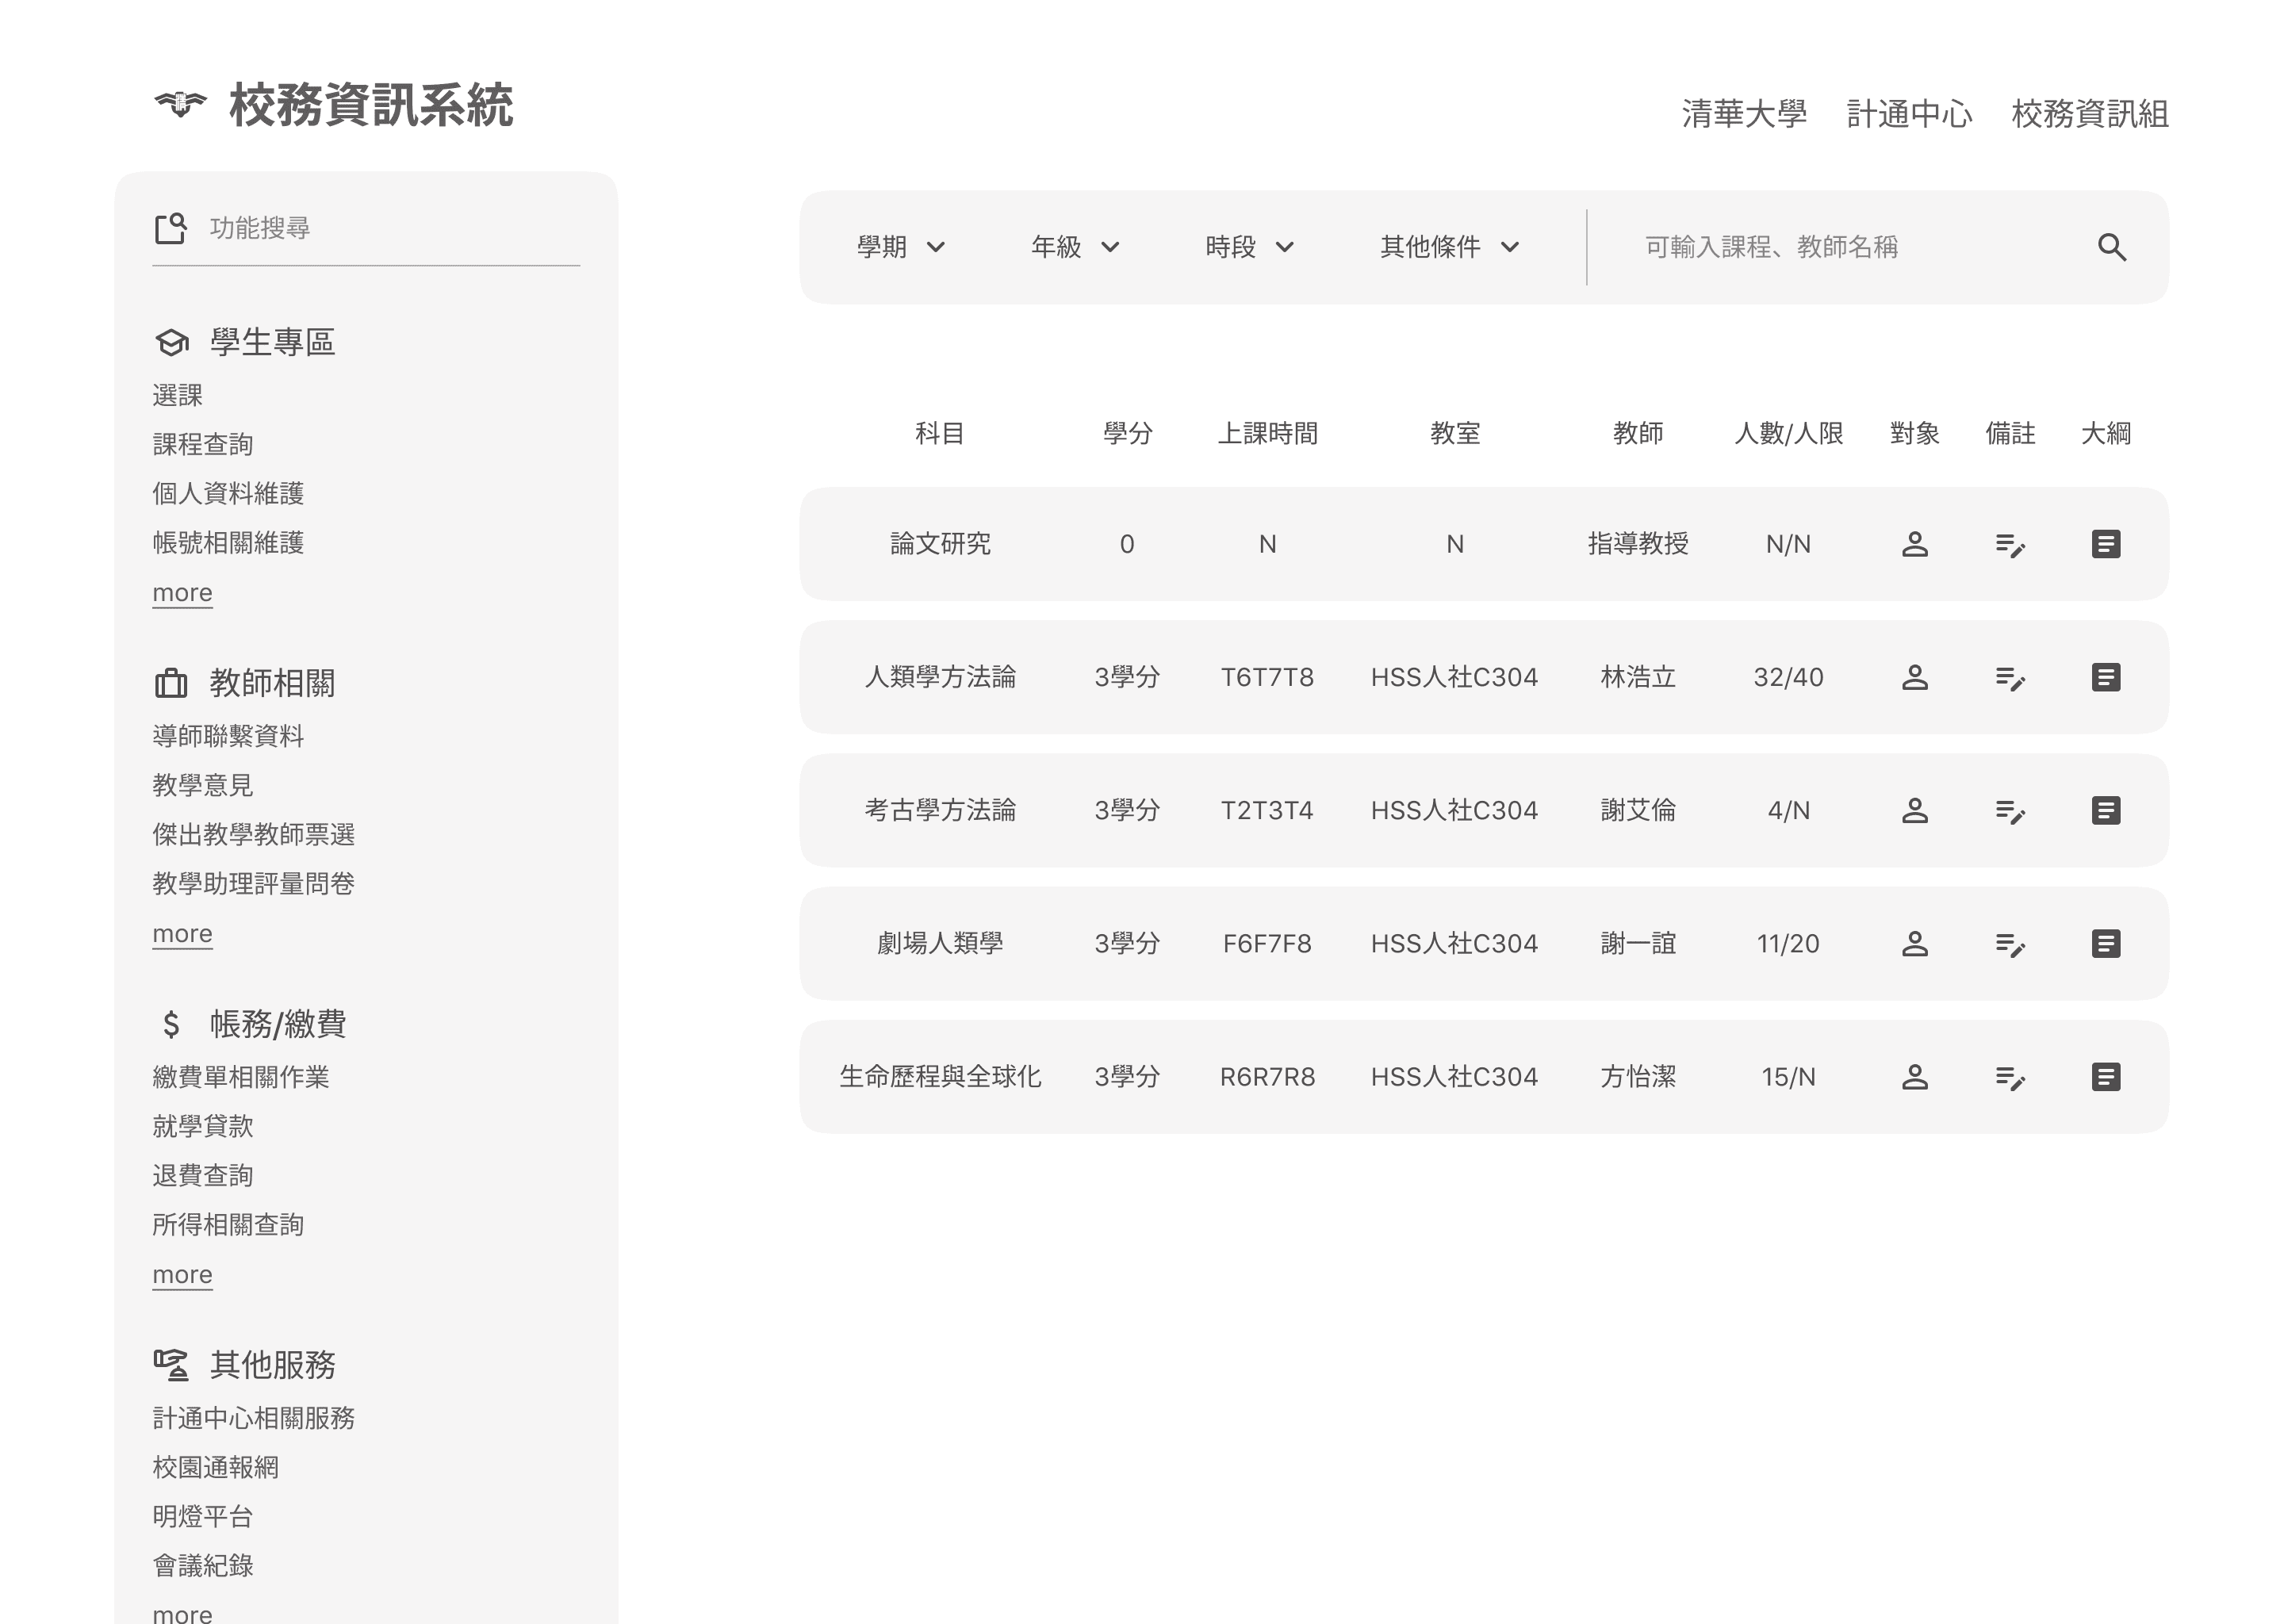Open 就學貸款 link in sidebar
This screenshot has height=1624, width=2284.
[202, 1126]
